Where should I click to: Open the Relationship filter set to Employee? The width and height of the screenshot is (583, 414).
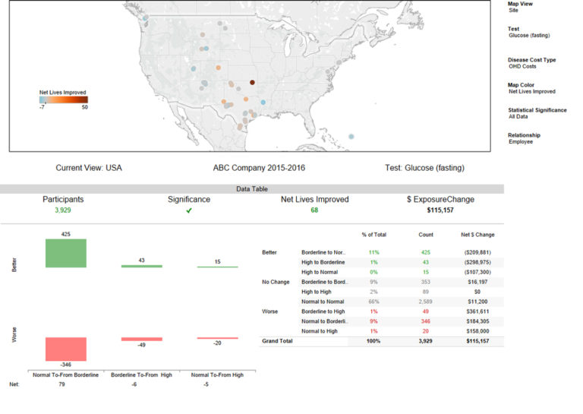pos(521,142)
